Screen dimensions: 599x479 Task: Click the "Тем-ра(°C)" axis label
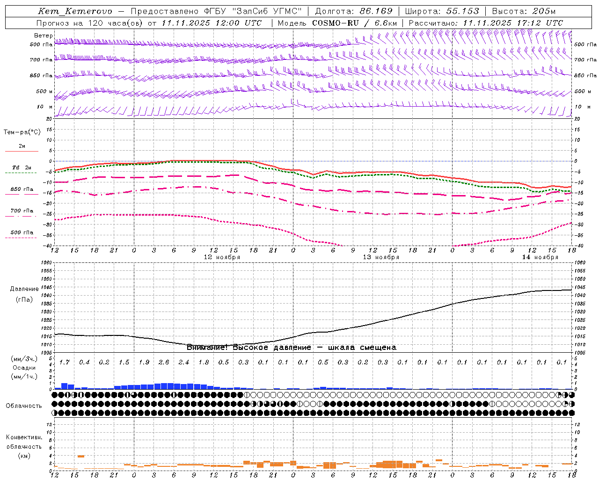click(22, 132)
